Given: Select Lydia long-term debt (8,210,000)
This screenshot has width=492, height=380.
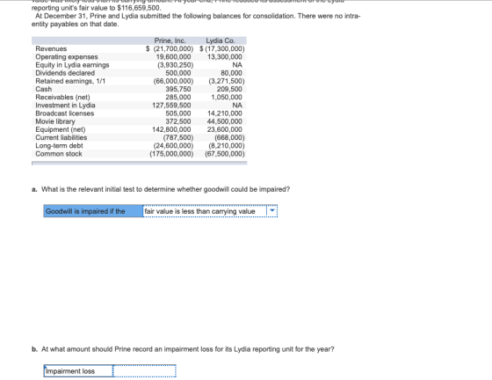Looking at the screenshot, I should pyautogui.click(x=227, y=146).
